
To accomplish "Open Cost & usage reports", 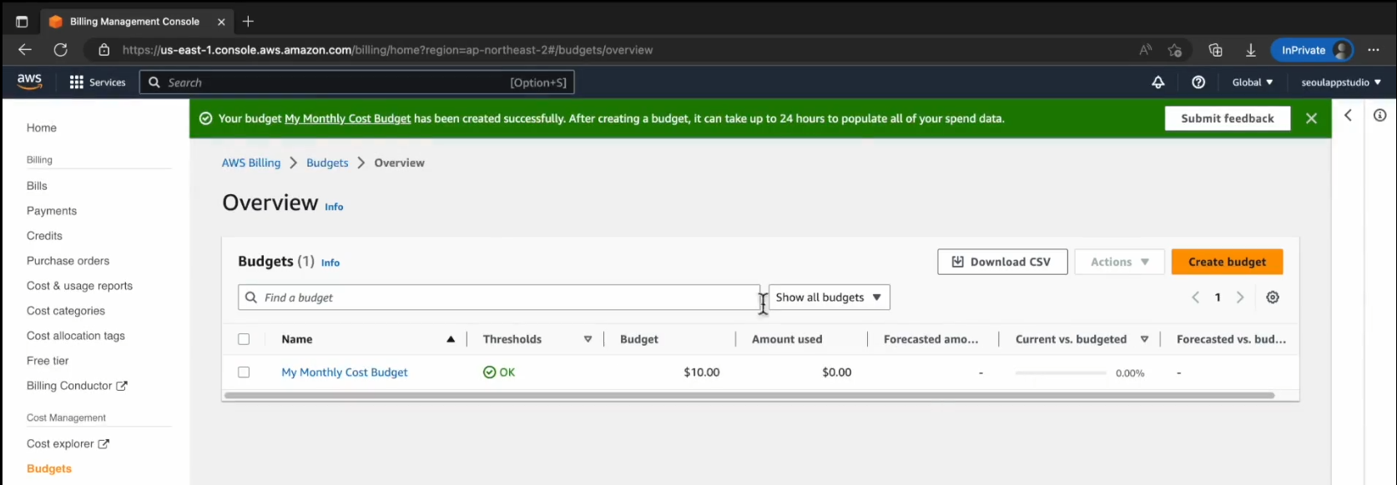I will (x=79, y=286).
